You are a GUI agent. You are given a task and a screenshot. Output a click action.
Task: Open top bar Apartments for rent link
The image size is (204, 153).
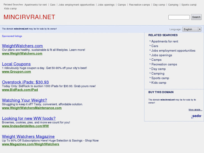tap(36, 5)
